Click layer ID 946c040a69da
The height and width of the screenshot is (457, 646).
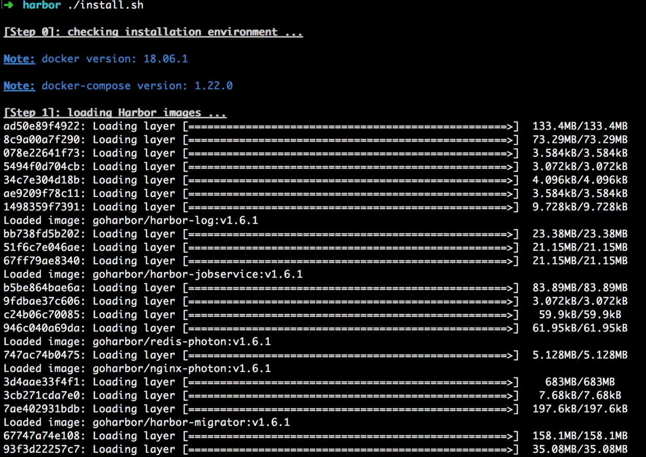42,328
